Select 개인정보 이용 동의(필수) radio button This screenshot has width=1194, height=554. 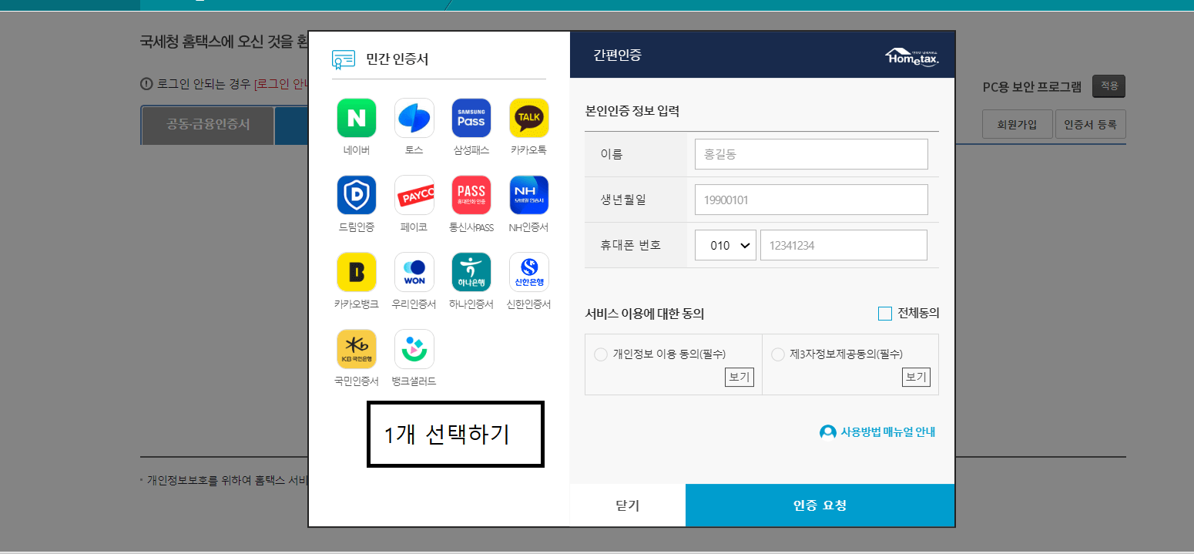(601, 354)
